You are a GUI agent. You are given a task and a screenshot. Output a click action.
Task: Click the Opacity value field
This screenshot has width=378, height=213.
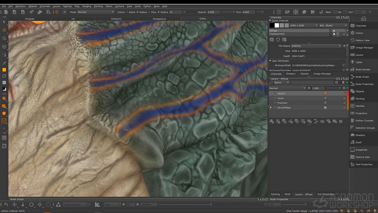[213, 12]
